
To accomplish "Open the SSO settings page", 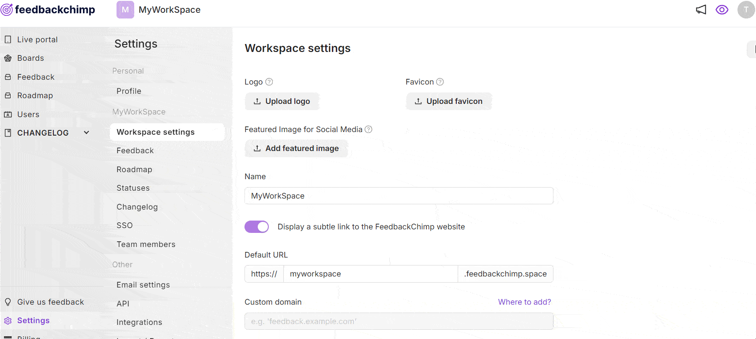I will pyautogui.click(x=124, y=225).
